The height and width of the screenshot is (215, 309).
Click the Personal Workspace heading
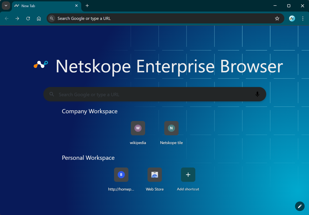(88, 158)
